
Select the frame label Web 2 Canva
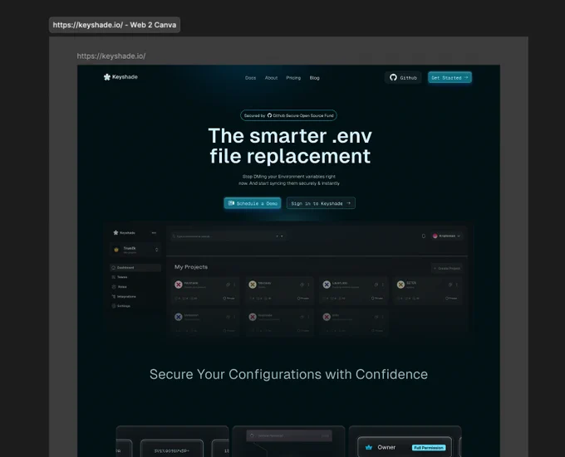click(115, 25)
